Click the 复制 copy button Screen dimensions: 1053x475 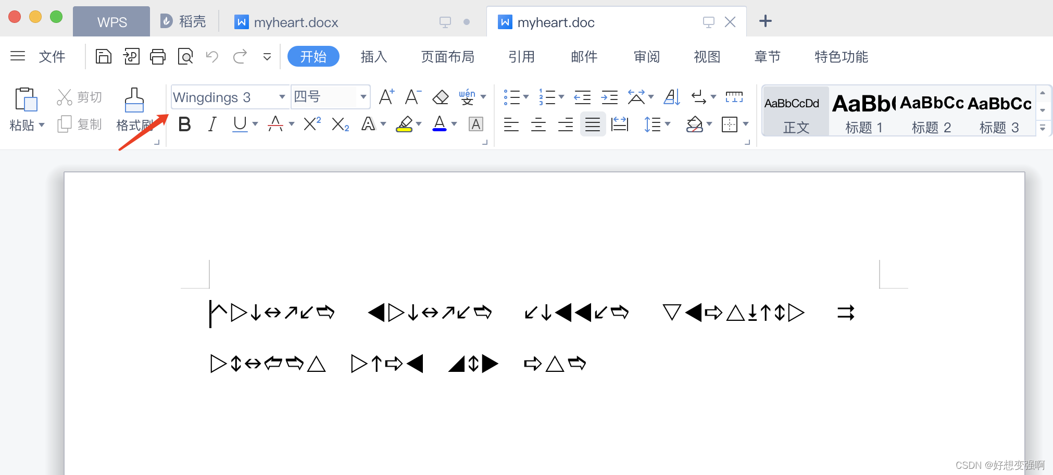[79, 124]
